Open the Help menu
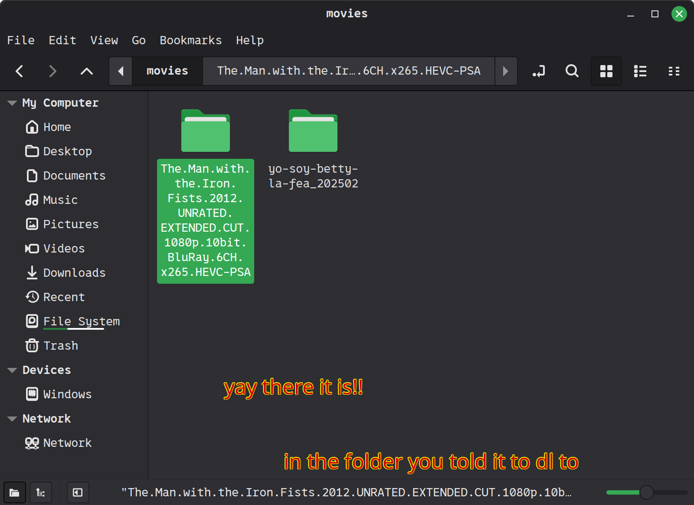694x505 pixels. tap(250, 40)
